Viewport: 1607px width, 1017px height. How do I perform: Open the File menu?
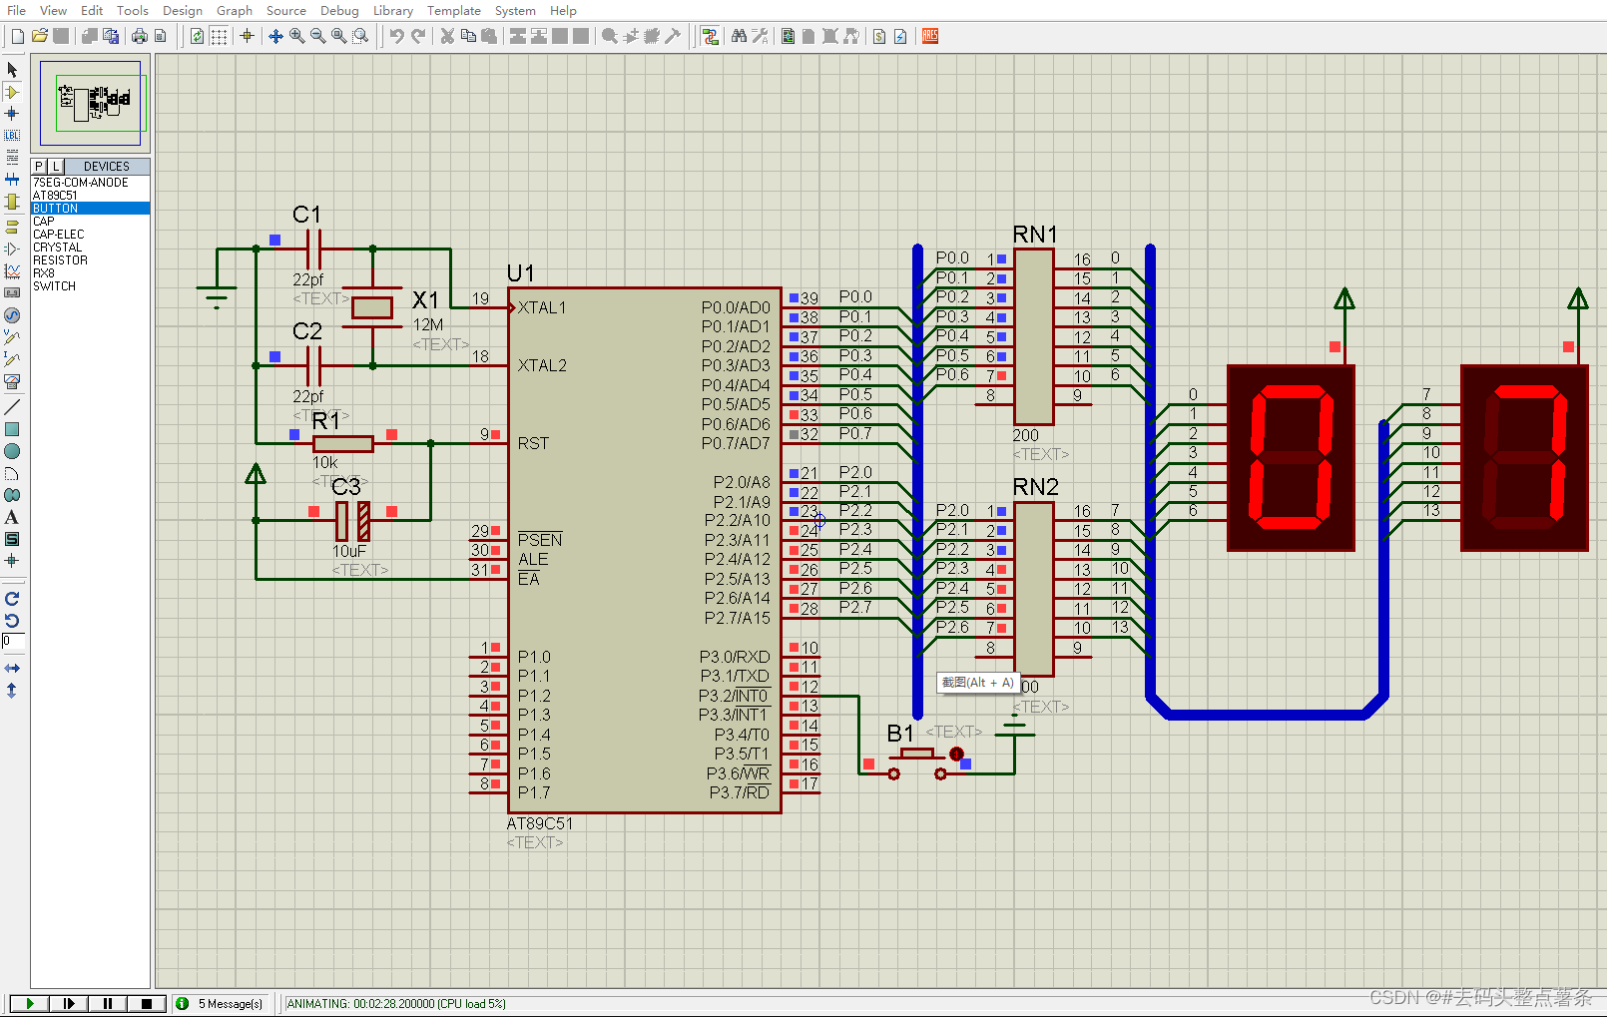point(16,10)
